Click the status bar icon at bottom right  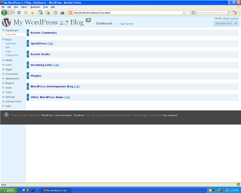(x=239, y=184)
